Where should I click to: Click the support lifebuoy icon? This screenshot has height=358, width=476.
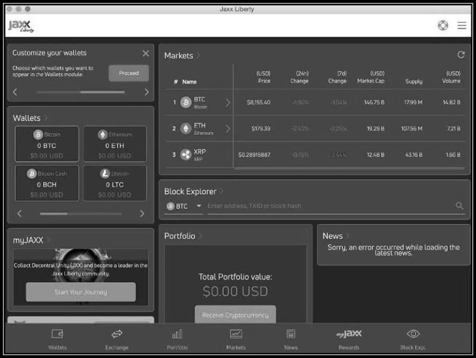tap(443, 25)
